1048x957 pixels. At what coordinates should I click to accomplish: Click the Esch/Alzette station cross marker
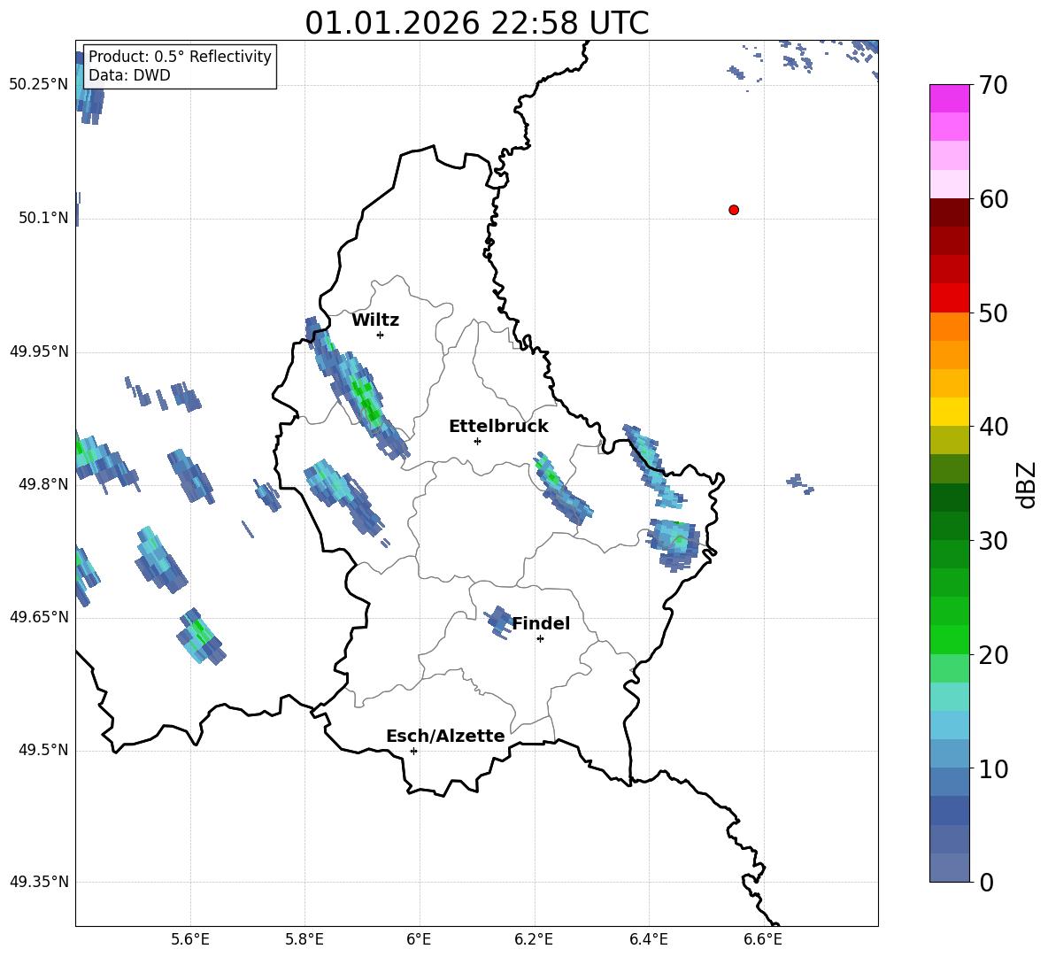point(413,751)
